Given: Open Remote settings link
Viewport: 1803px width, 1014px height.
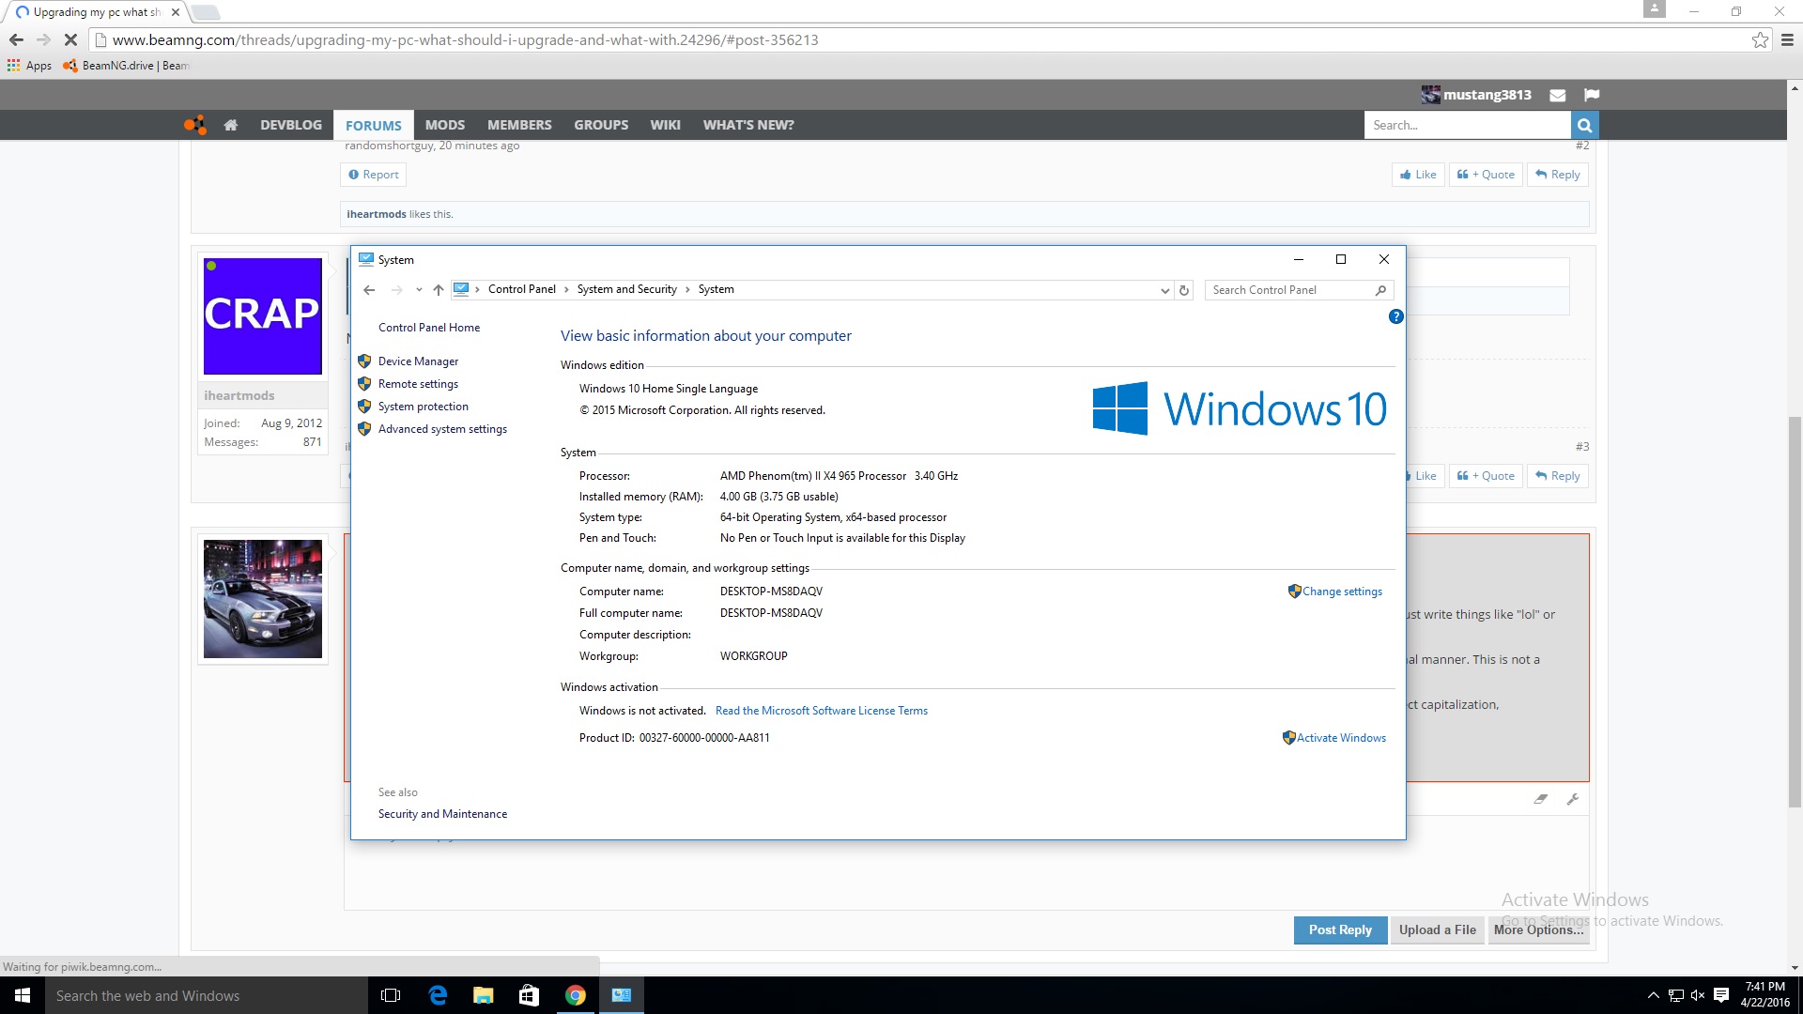Looking at the screenshot, I should 418,384.
